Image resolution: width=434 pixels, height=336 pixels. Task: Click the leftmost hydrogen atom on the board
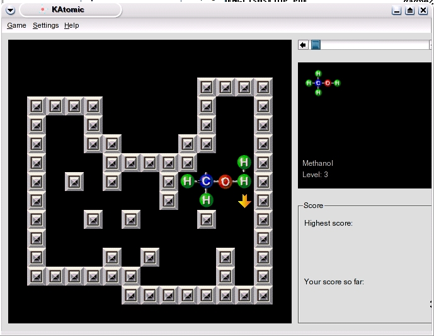pos(187,182)
